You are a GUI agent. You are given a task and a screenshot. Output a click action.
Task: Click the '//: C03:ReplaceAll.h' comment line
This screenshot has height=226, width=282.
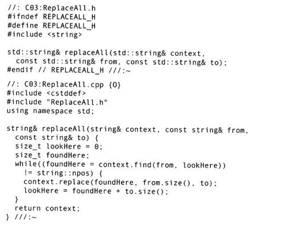point(51,8)
